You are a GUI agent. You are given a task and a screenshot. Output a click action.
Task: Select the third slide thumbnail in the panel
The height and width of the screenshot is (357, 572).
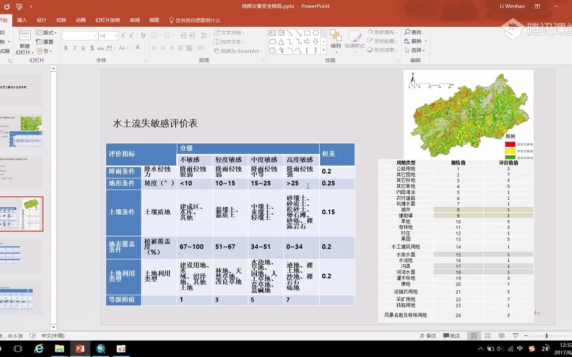pyautogui.click(x=22, y=172)
